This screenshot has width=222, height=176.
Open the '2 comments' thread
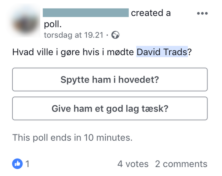click(x=181, y=164)
